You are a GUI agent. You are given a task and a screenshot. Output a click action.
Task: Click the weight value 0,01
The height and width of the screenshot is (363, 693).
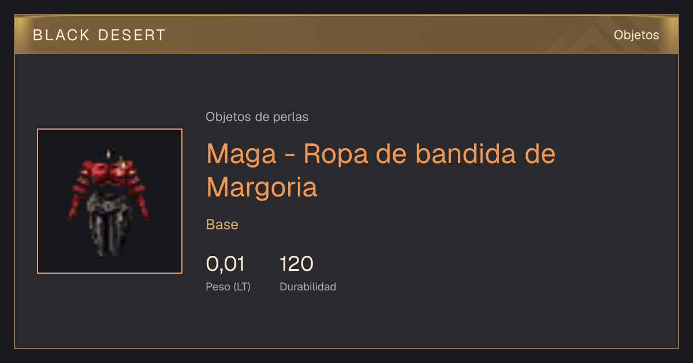click(225, 264)
